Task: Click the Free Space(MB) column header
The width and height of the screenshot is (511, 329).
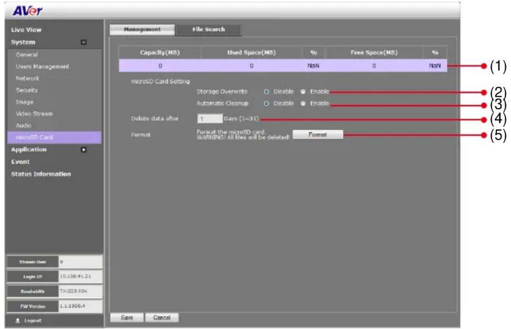Action: tap(374, 53)
